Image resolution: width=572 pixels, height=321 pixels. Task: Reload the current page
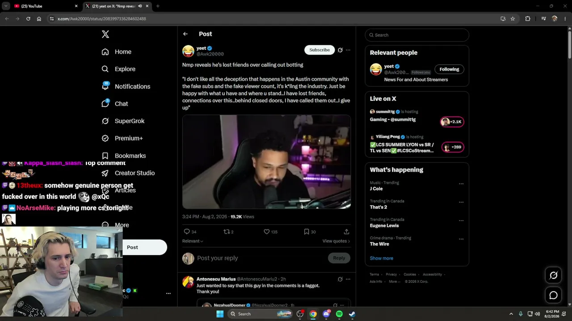click(x=28, y=19)
